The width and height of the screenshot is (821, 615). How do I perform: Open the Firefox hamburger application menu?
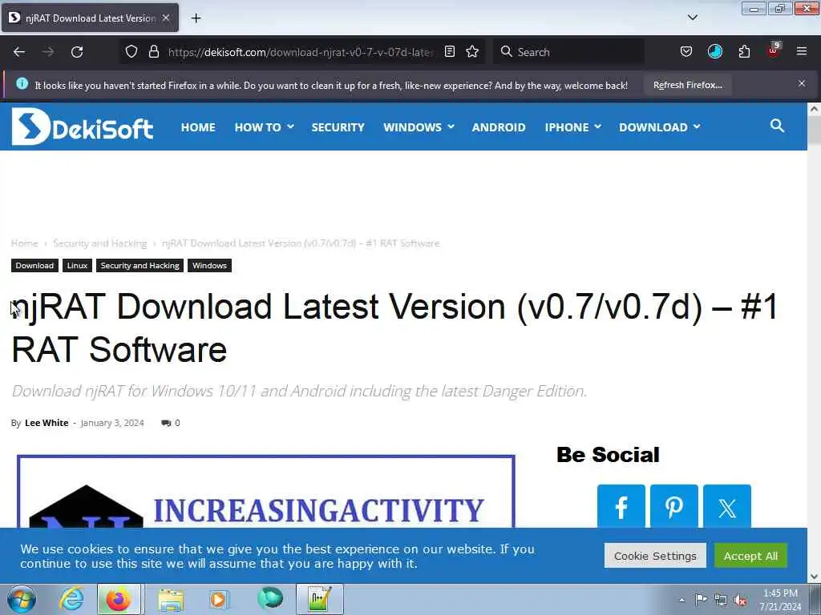[802, 51]
